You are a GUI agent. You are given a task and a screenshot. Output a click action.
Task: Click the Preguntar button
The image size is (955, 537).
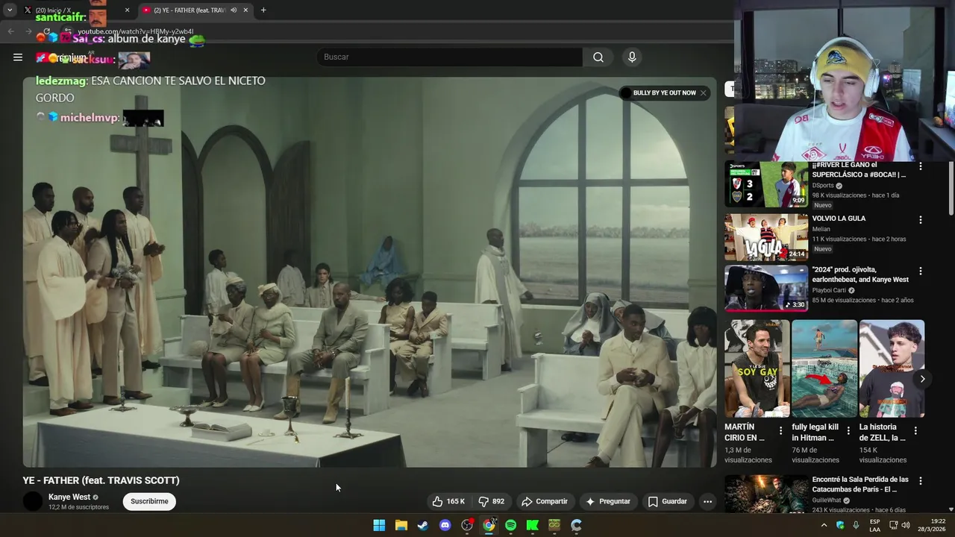click(x=608, y=501)
